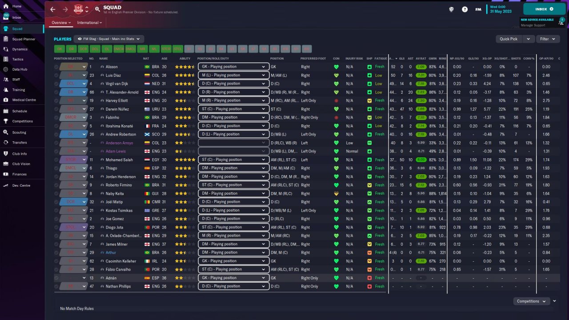
Task: Open the FM Stag squad view dropdown
Action: click(x=109, y=39)
